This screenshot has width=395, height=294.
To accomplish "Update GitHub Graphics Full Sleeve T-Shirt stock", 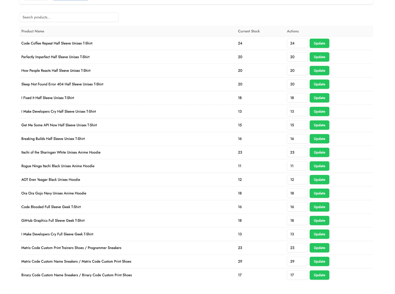I will (319, 220).
